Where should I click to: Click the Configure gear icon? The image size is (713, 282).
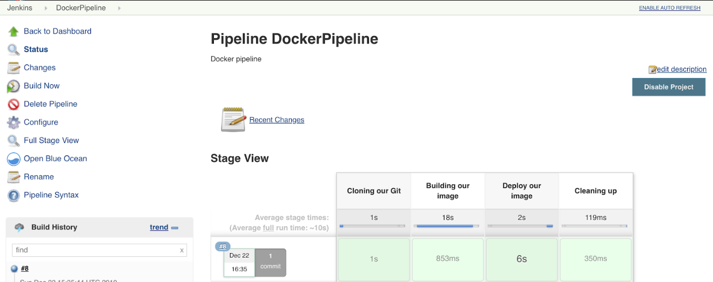[13, 122]
